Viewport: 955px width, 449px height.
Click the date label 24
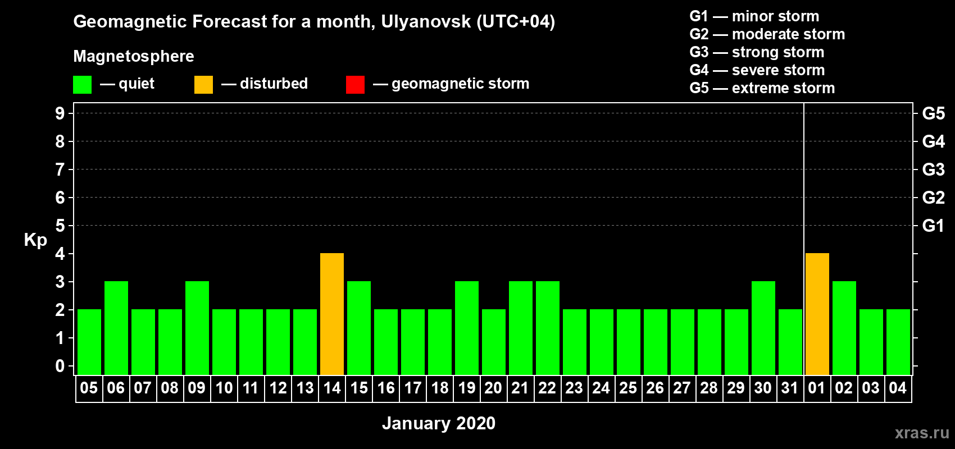click(x=601, y=388)
